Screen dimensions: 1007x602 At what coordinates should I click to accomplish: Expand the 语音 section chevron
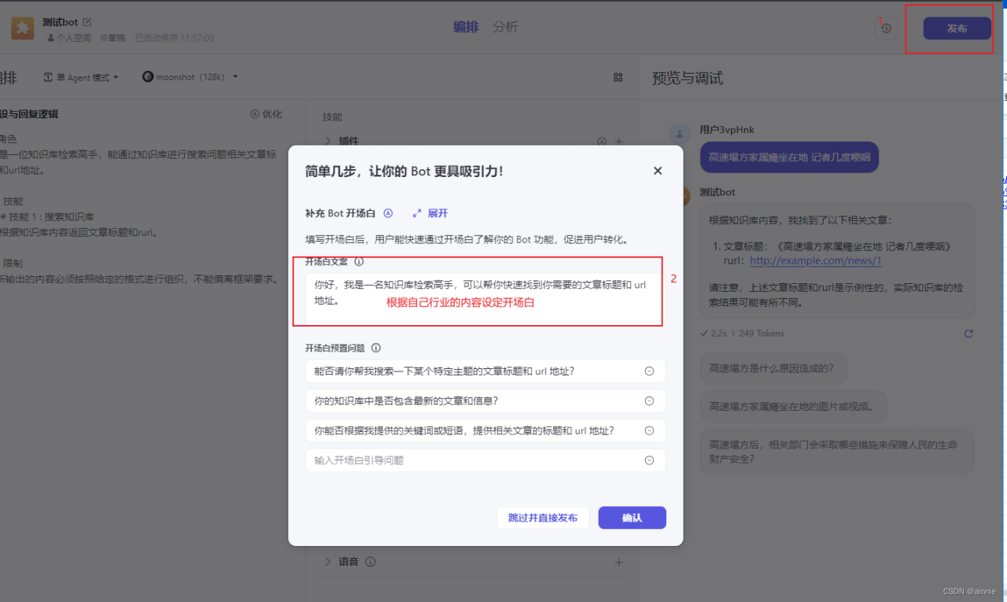click(x=328, y=562)
